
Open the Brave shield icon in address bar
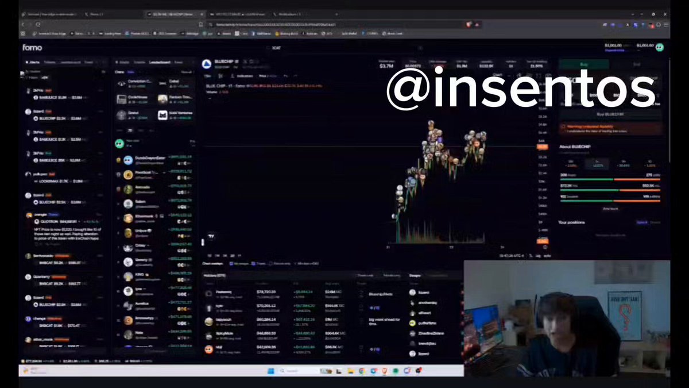tap(469, 24)
